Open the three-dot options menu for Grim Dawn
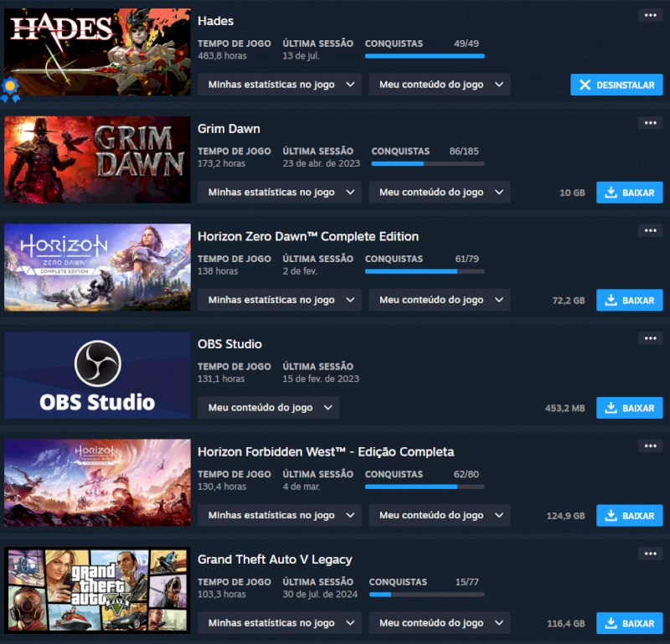 [x=650, y=123]
